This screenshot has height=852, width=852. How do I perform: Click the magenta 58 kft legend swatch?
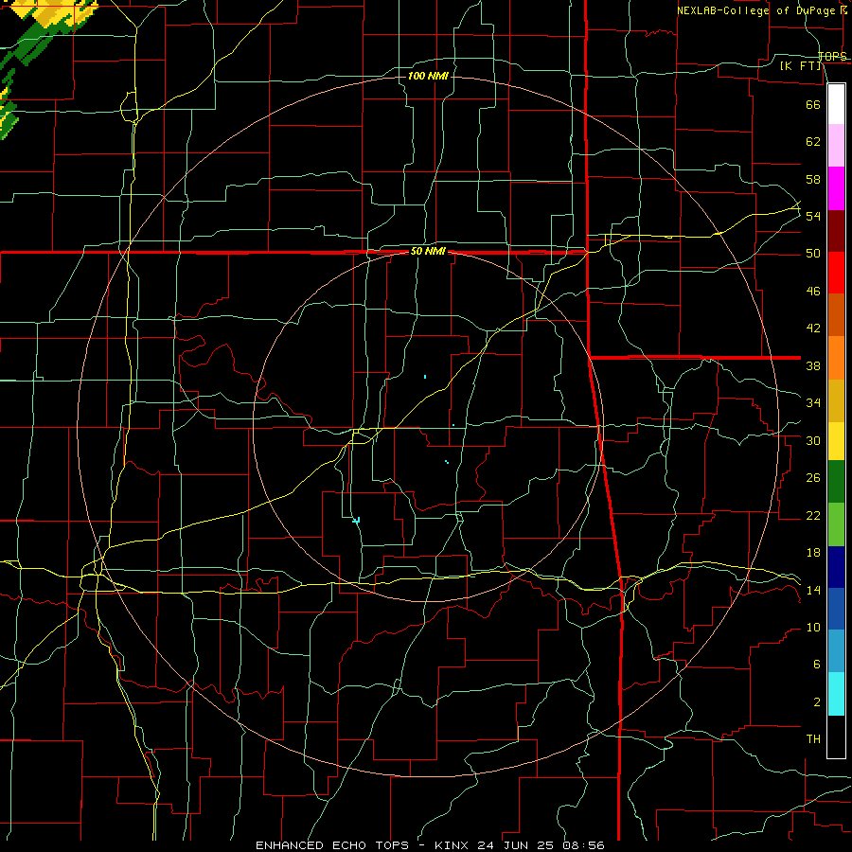point(836,188)
